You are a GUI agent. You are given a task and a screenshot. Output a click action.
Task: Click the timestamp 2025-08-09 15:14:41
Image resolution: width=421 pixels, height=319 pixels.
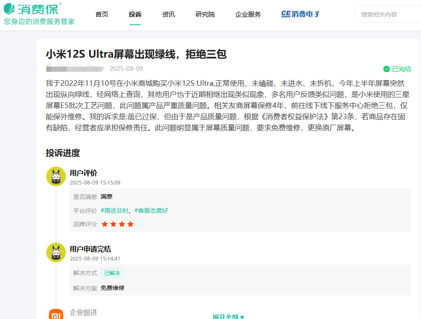(x=95, y=259)
